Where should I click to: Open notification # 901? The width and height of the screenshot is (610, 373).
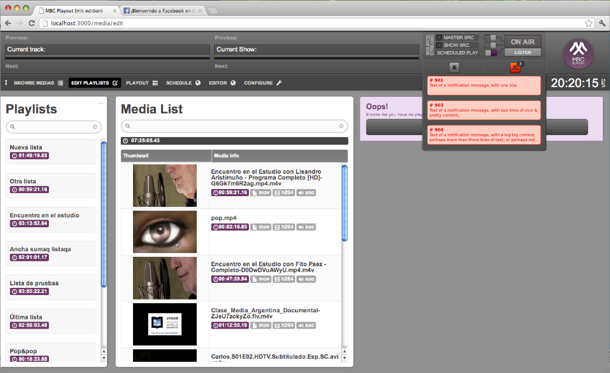pyautogui.click(x=484, y=86)
